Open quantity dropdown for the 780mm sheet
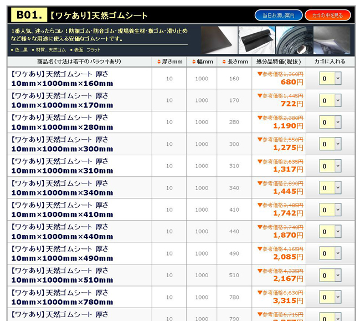360x321 pixels. click(330, 297)
